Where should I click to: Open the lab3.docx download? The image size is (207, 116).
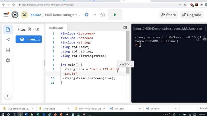pos(153,109)
